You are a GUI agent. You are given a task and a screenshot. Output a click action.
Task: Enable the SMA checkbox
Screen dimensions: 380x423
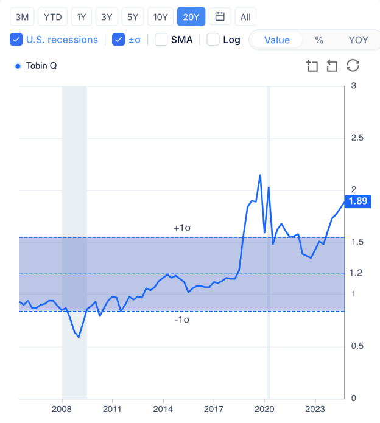coord(161,40)
